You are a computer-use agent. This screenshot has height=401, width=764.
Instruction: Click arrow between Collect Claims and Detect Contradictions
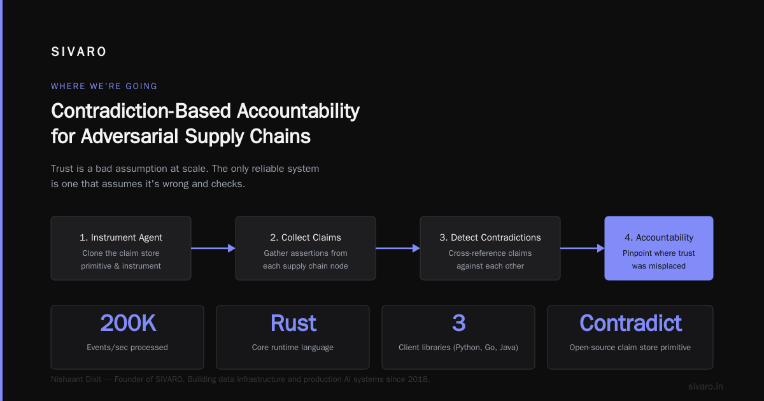(398, 248)
